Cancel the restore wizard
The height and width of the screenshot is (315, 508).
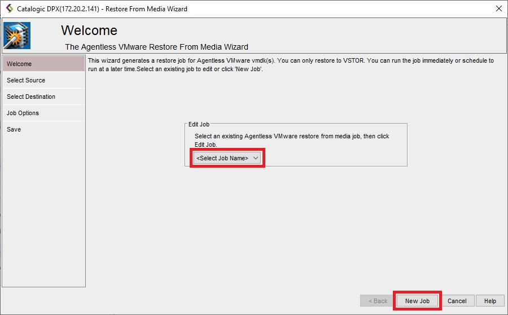(457, 301)
